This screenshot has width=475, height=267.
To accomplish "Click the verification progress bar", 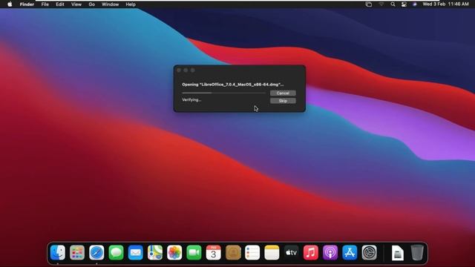I will pos(224,93).
